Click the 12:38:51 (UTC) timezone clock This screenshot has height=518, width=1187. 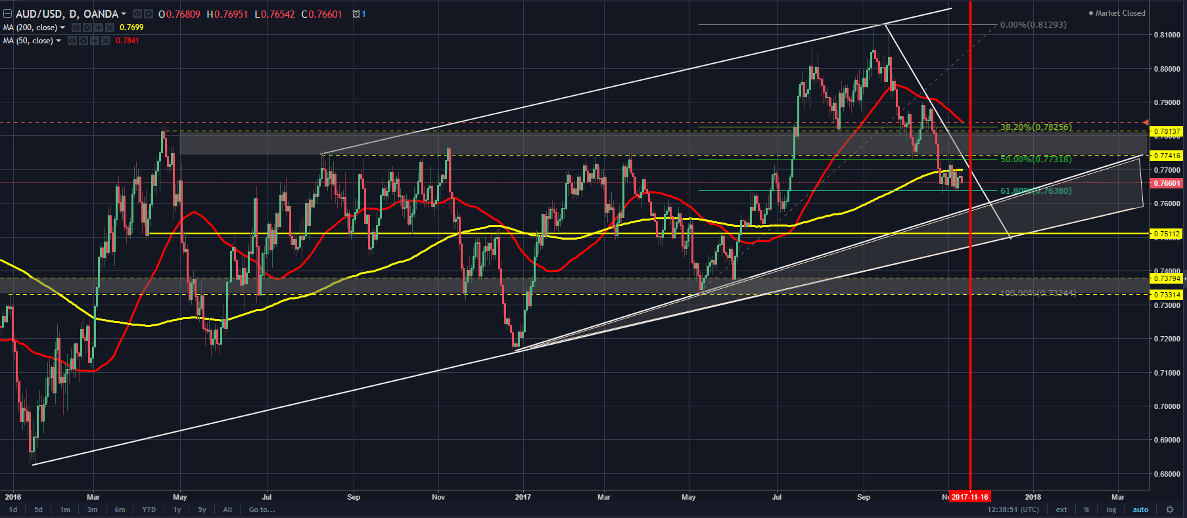[x=1013, y=509]
